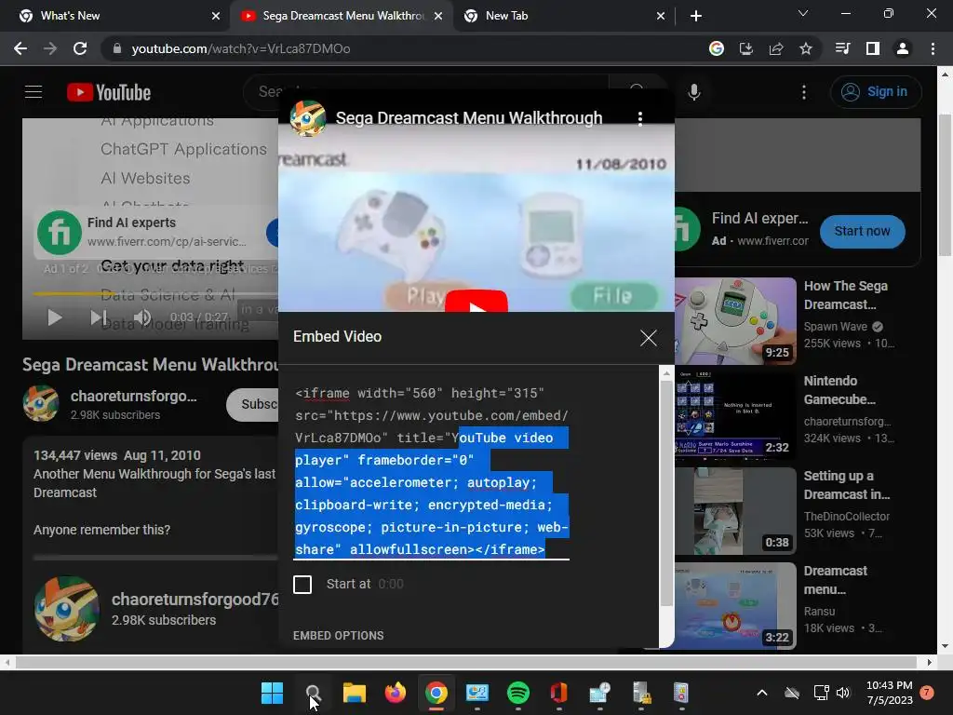Show hidden system tray icons

coord(761,693)
